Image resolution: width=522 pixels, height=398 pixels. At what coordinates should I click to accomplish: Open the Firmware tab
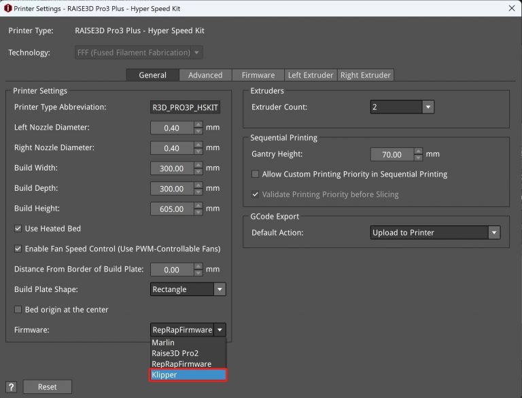(x=258, y=75)
